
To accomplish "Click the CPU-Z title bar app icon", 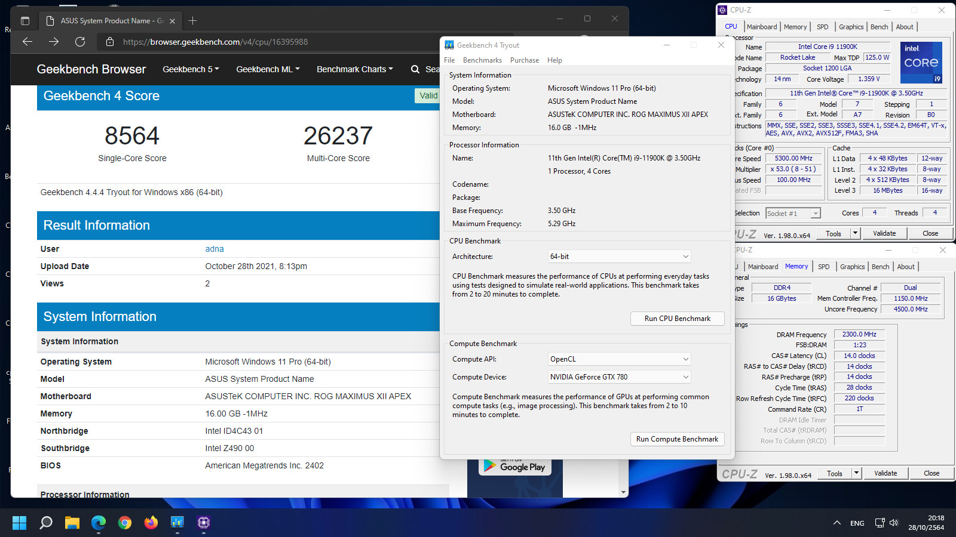I will pos(722,10).
